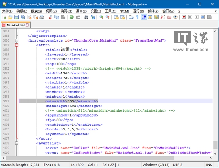Toggle show all characters pilcrow button

tap(137, 17)
